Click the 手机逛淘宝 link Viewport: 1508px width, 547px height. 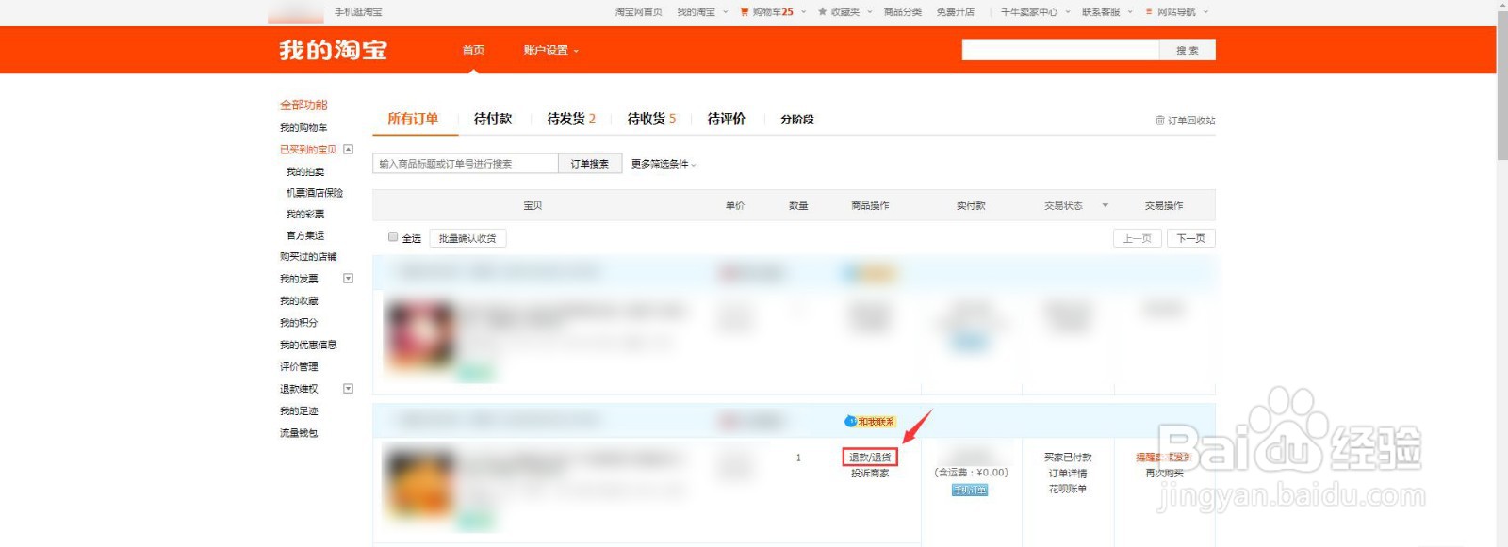pyautogui.click(x=358, y=12)
